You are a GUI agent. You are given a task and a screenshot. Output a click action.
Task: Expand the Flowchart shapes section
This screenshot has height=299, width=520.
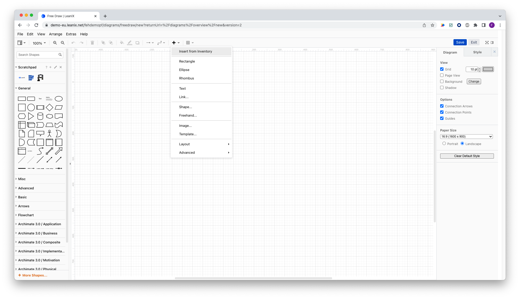tap(26, 215)
